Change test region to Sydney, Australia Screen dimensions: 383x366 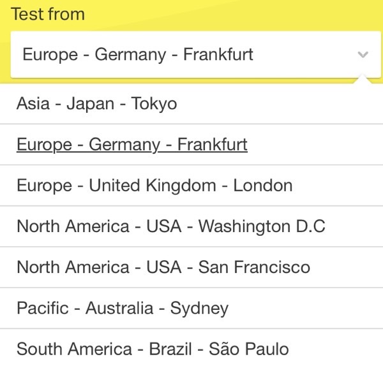123,309
